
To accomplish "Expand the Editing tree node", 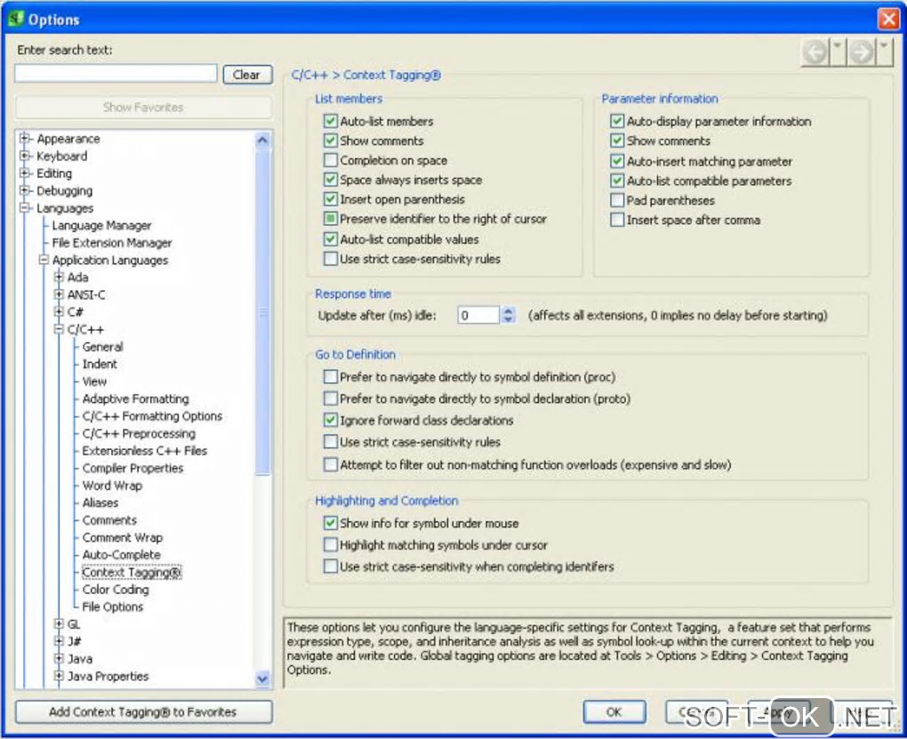I will pos(24,173).
